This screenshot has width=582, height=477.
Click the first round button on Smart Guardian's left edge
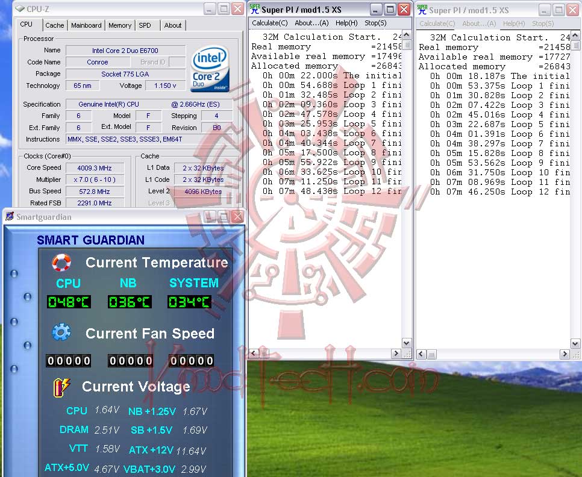point(14,274)
